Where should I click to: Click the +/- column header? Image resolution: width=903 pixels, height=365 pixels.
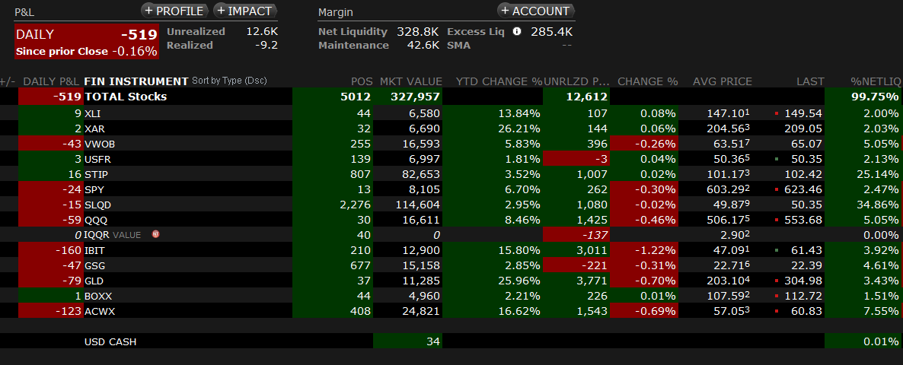click(x=8, y=81)
